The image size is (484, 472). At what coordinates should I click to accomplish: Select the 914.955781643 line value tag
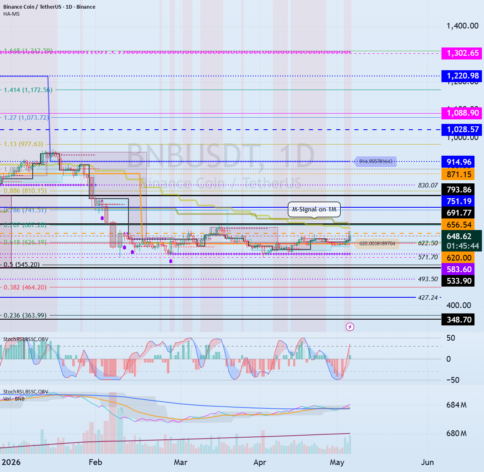[x=375, y=161]
